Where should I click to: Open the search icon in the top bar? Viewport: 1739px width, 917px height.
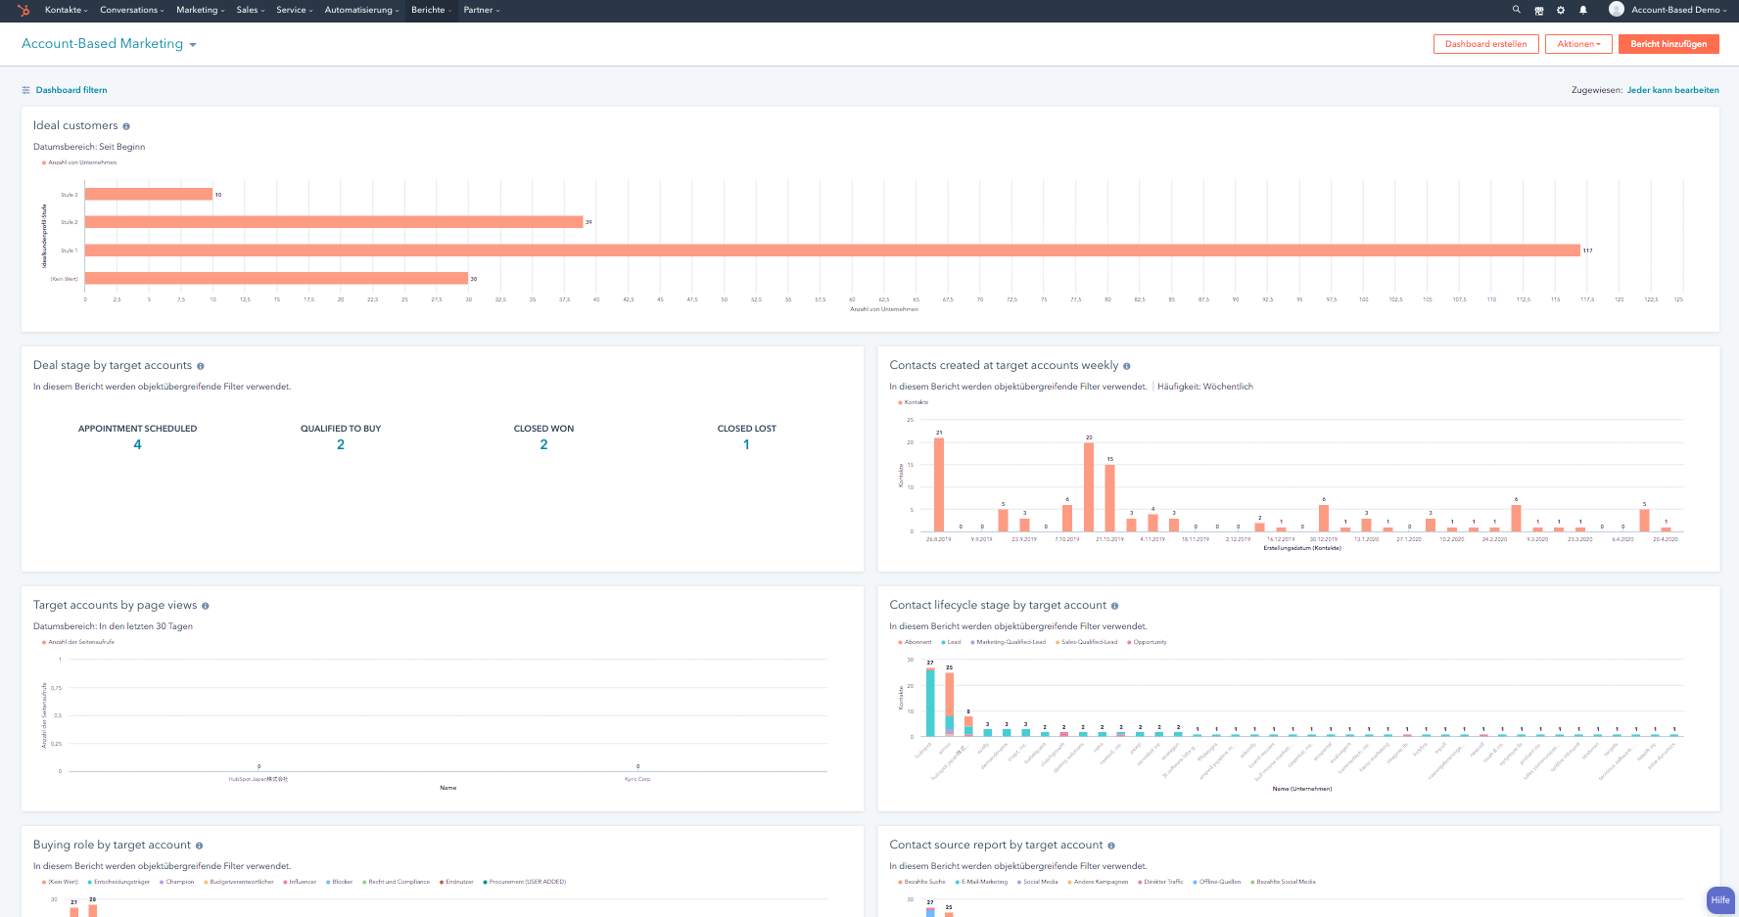(x=1516, y=10)
